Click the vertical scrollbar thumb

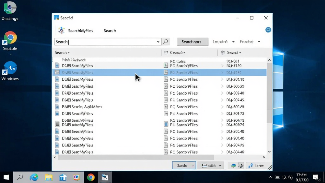point(269,93)
